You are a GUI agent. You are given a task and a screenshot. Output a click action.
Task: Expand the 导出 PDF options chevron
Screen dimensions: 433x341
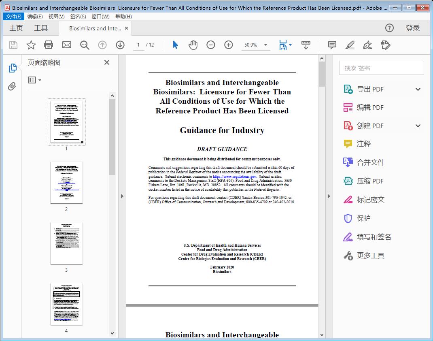tap(418, 89)
